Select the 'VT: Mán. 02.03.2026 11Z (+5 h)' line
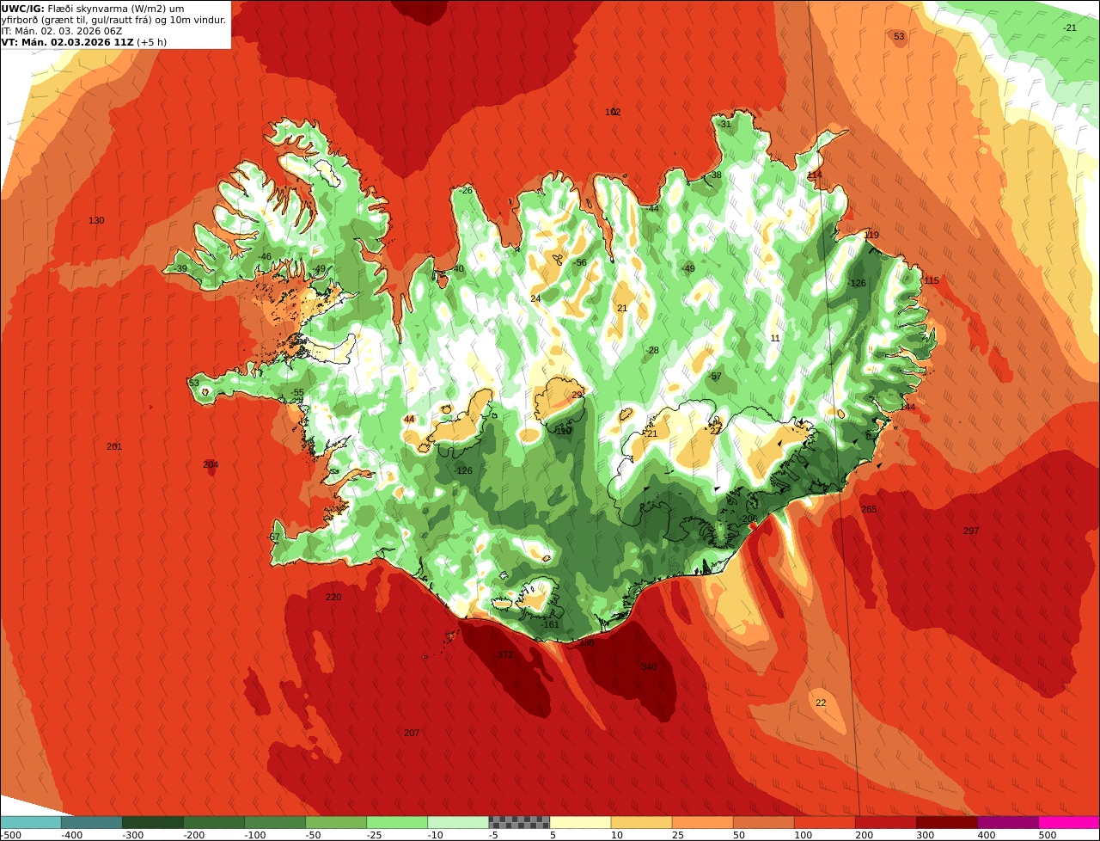Image resolution: width=1100 pixels, height=841 pixels. tap(83, 41)
